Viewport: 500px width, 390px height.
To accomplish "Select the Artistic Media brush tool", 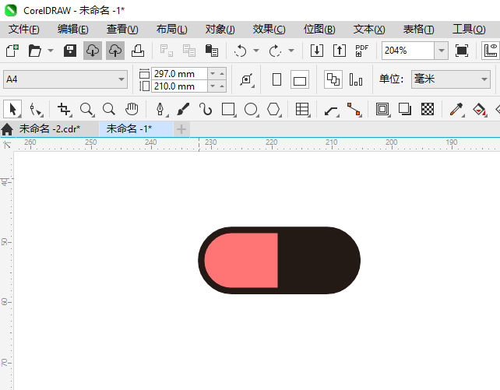I will (x=183, y=109).
